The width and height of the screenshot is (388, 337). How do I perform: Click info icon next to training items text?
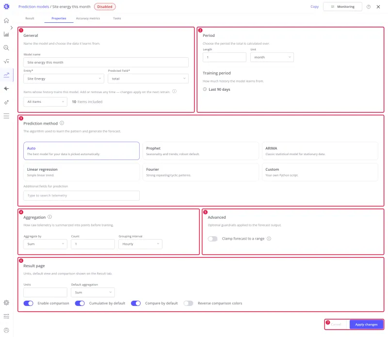(x=175, y=91)
